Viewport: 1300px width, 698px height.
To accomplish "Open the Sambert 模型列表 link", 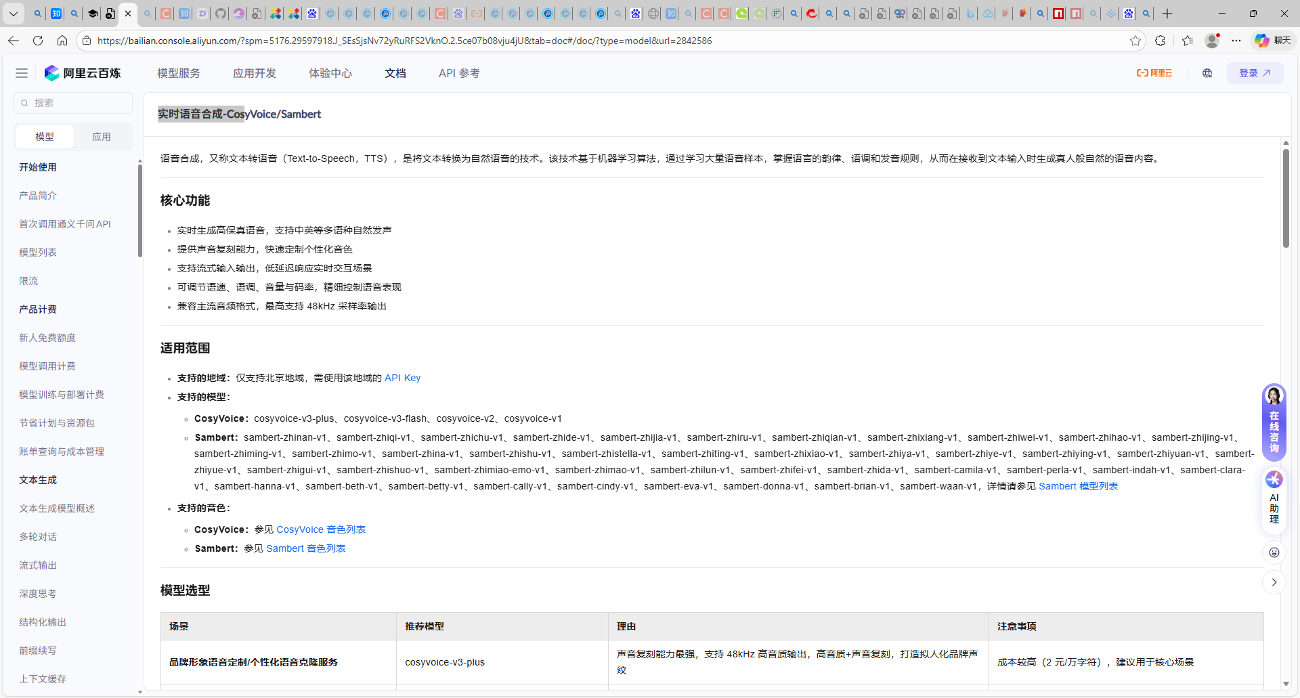I will 1079,486.
